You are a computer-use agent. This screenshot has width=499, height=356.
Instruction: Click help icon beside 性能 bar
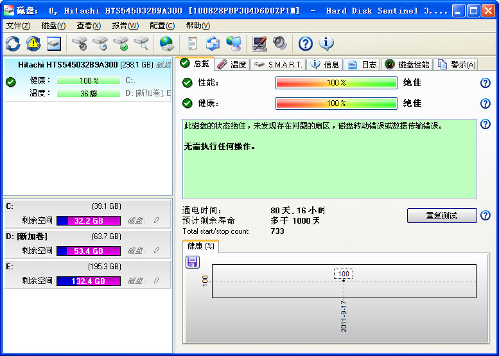pyautogui.click(x=486, y=83)
